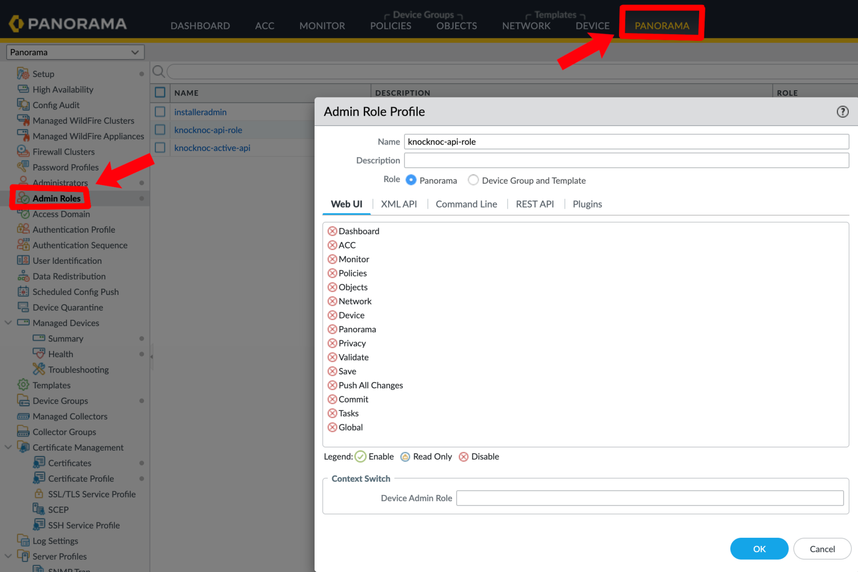Collapse the Certificate Management tree node
This screenshot has width=858, height=572.
8,447
